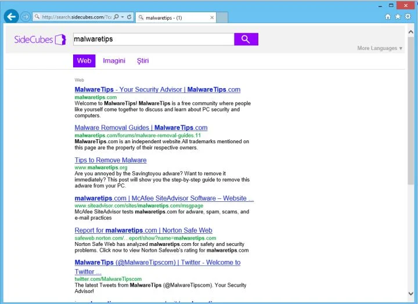Viewport: 418px width, 304px height.
Task: Click the browser forward arrow button
Action: tap(26, 17)
